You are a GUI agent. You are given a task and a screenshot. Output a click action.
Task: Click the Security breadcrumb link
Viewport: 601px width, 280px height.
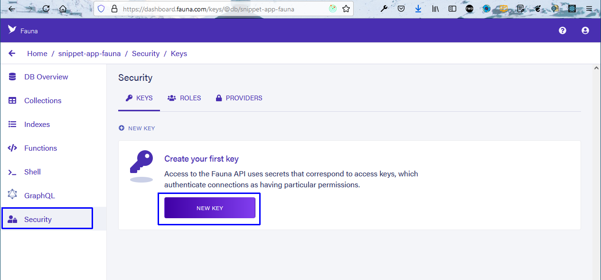146,54
